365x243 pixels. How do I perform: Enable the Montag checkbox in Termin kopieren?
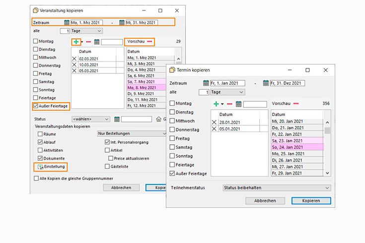pos(172,104)
